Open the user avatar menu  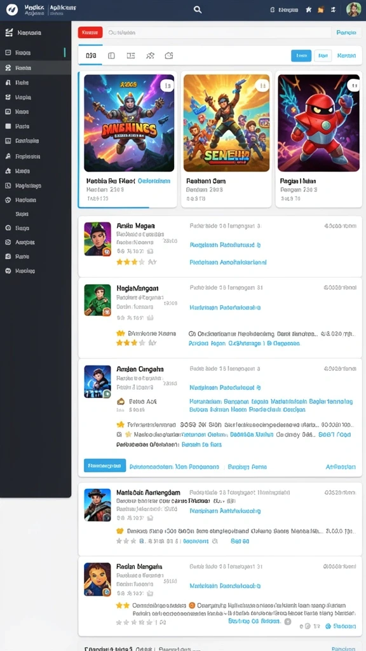click(353, 10)
